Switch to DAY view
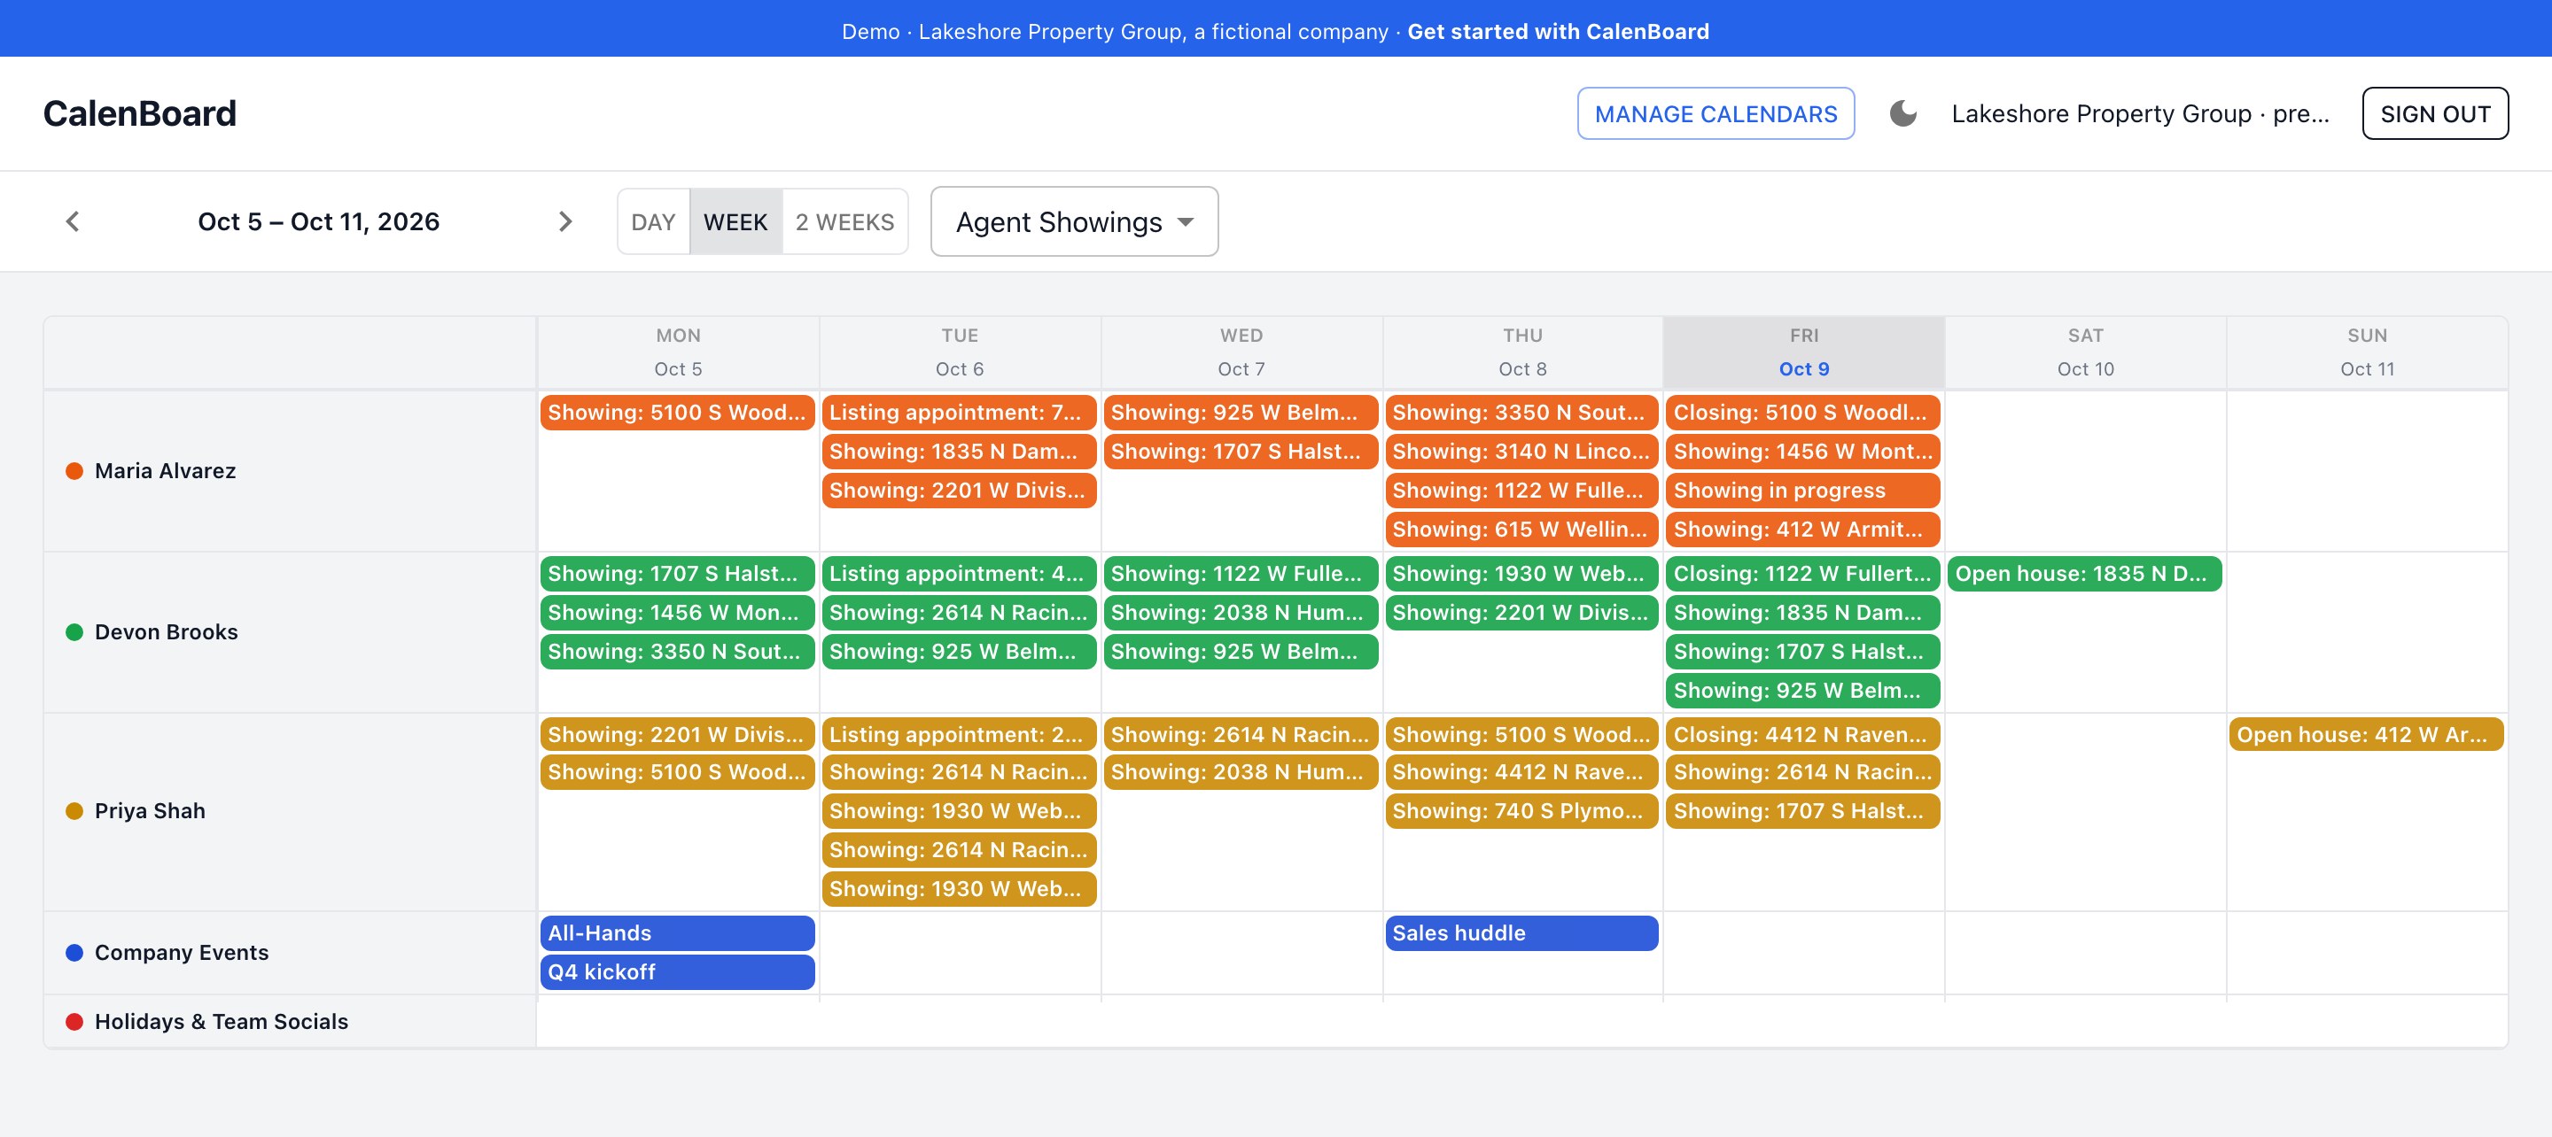Viewport: 2552px width, 1137px height. click(x=654, y=222)
